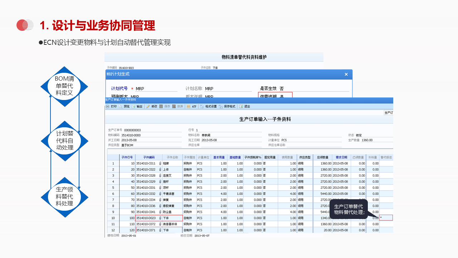Click the 供应类型 column header
Screen dimensions: 458x258
(x=305, y=157)
